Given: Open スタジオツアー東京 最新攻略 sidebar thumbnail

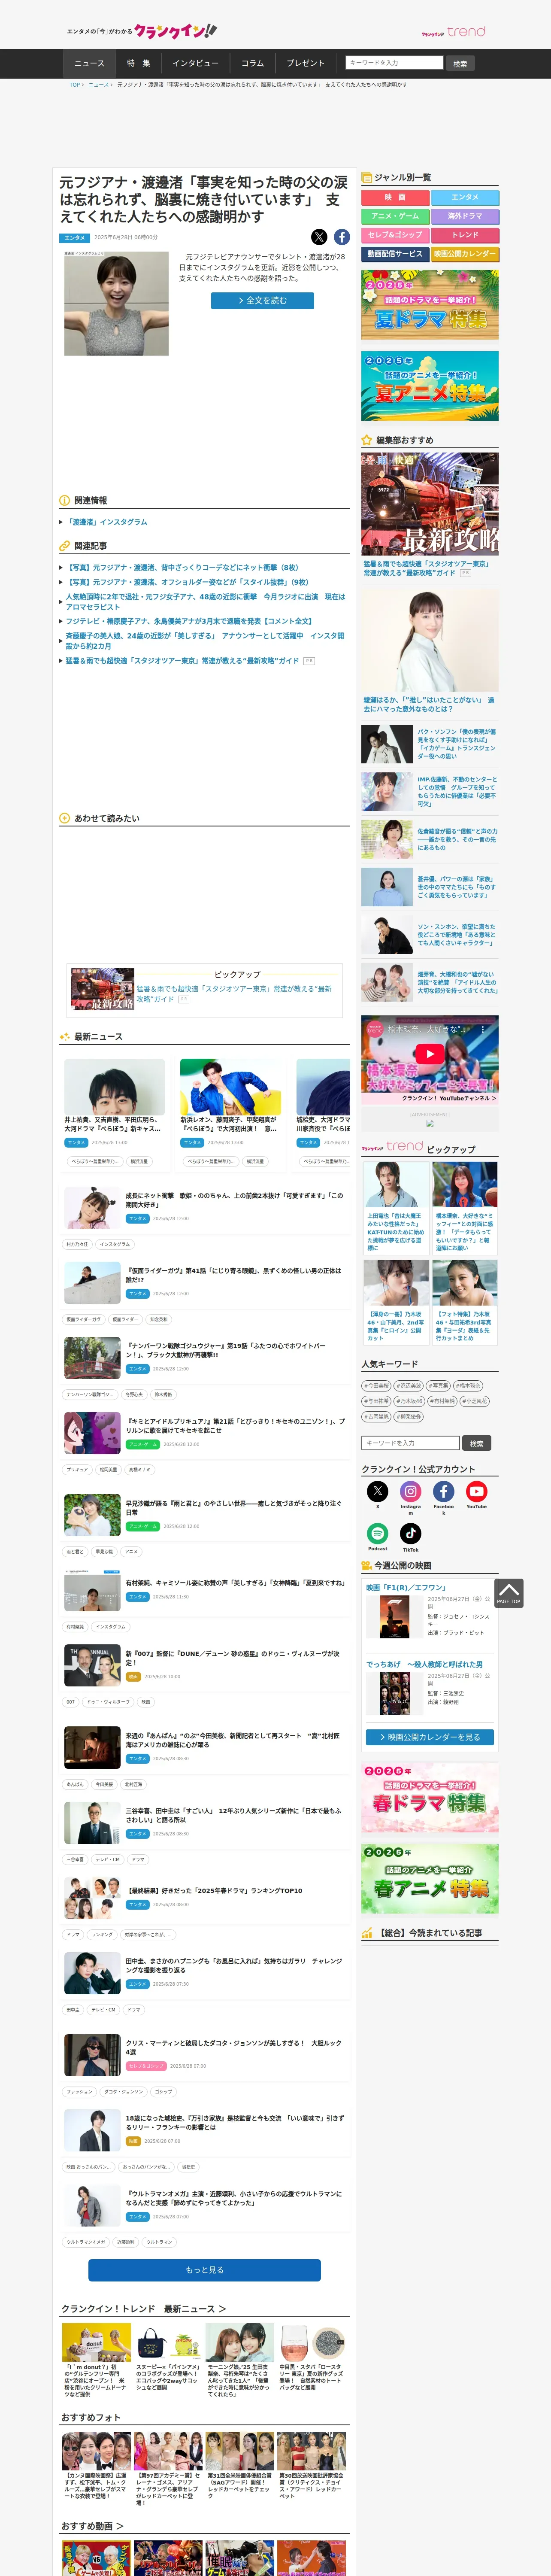Looking at the screenshot, I should tap(430, 504).
